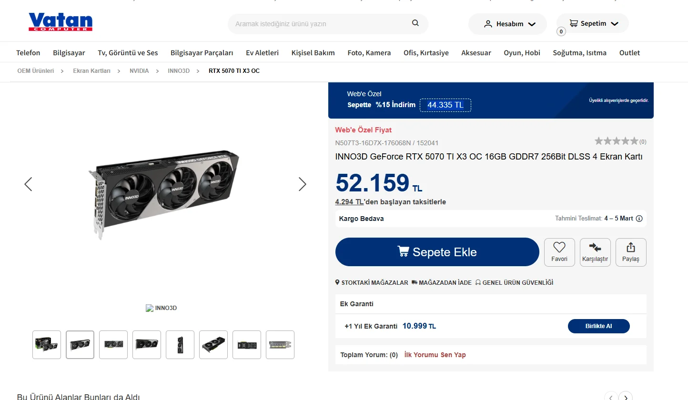The width and height of the screenshot is (688, 400).
Task: Show previous product image with left arrow
Action: click(x=28, y=184)
